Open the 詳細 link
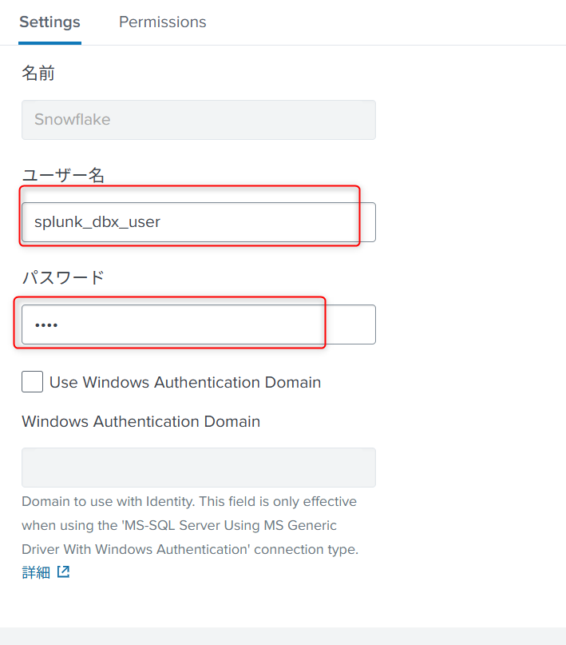 click(x=36, y=572)
